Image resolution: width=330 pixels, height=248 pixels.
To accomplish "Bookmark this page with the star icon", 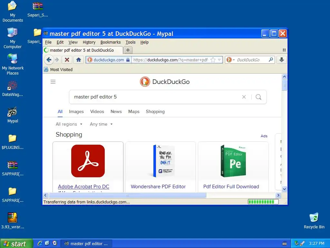I will point(213,60).
